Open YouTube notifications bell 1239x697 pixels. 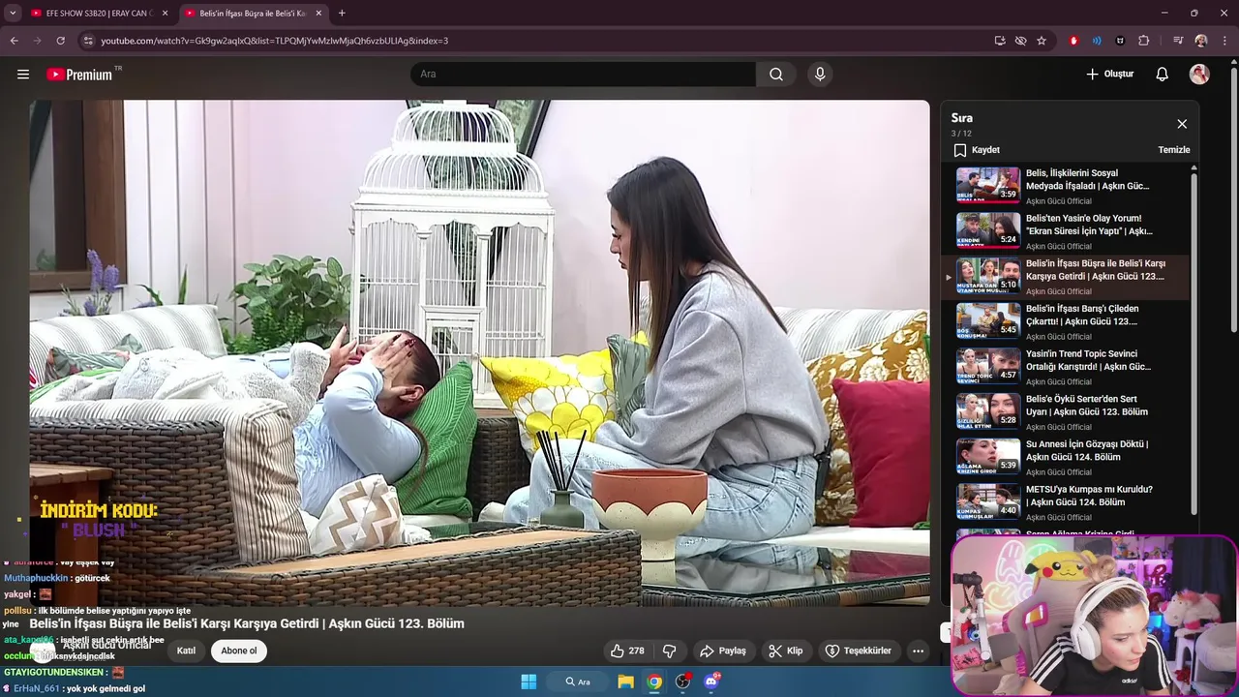(x=1163, y=75)
